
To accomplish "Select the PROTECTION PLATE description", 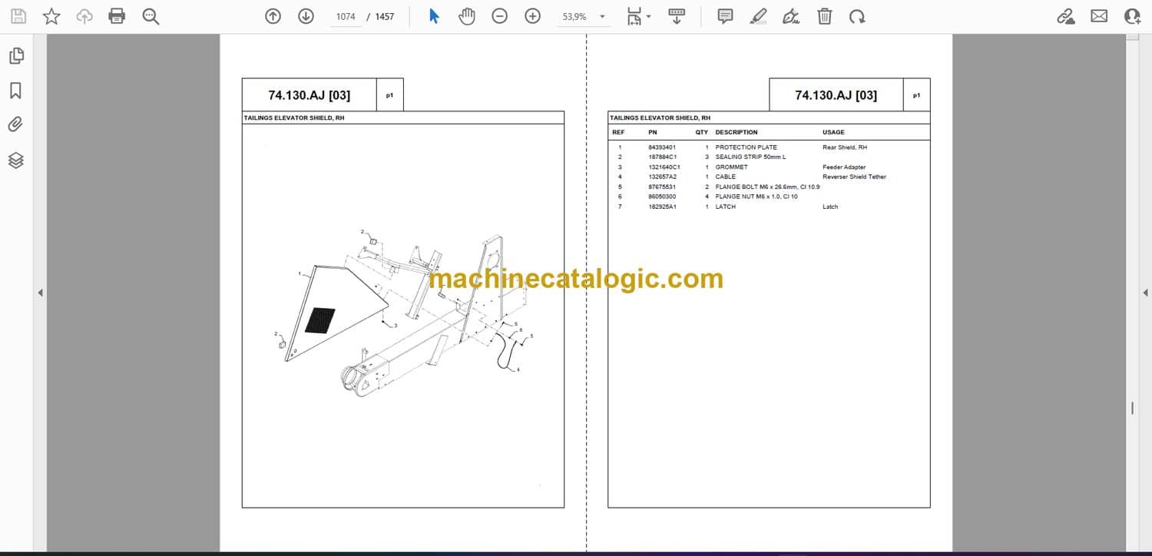I will coord(746,147).
